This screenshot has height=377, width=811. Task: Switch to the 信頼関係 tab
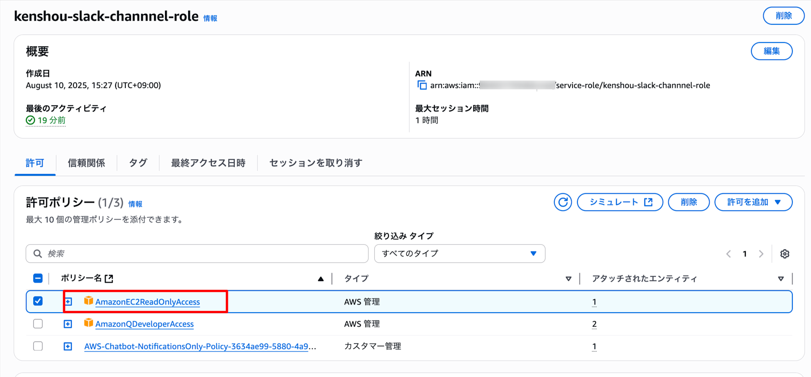tap(86, 163)
